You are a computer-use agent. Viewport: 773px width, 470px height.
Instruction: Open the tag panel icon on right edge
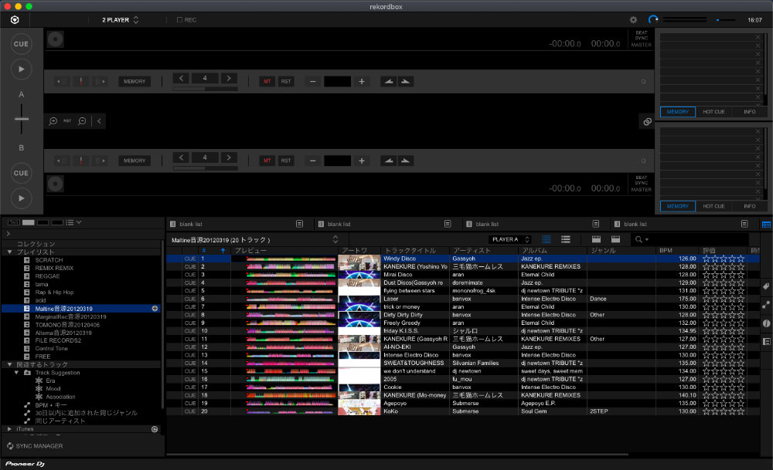click(x=766, y=286)
